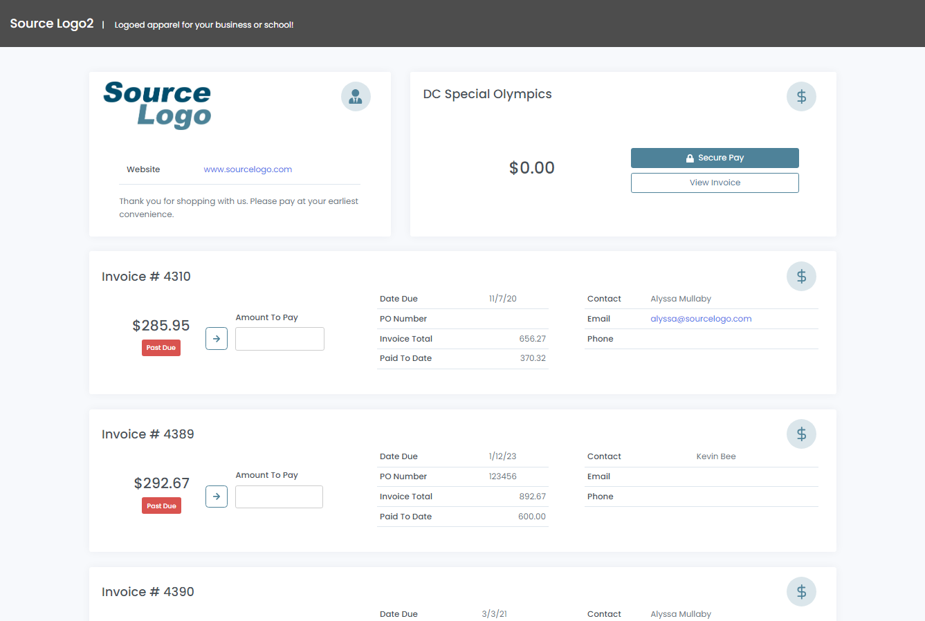This screenshot has width=925, height=621.
Task: Click the dollar icon on Invoice # 4390
Action: pos(801,591)
